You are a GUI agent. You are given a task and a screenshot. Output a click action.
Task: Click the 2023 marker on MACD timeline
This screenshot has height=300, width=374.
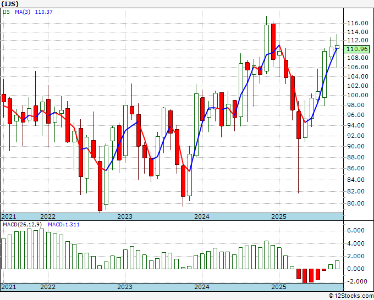(125, 287)
